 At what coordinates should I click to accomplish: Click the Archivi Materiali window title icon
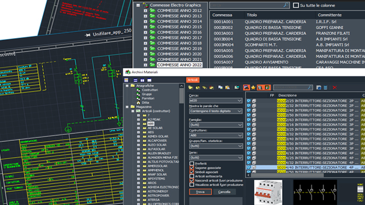point(128,72)
